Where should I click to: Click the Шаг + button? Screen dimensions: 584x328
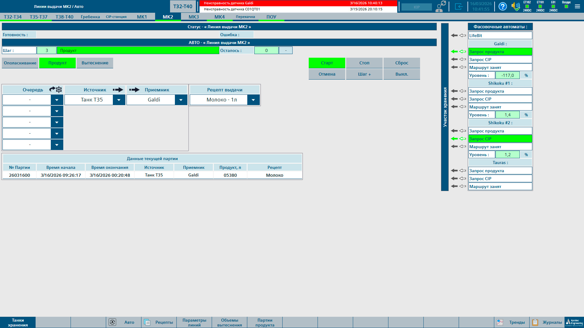click(364, 74)
